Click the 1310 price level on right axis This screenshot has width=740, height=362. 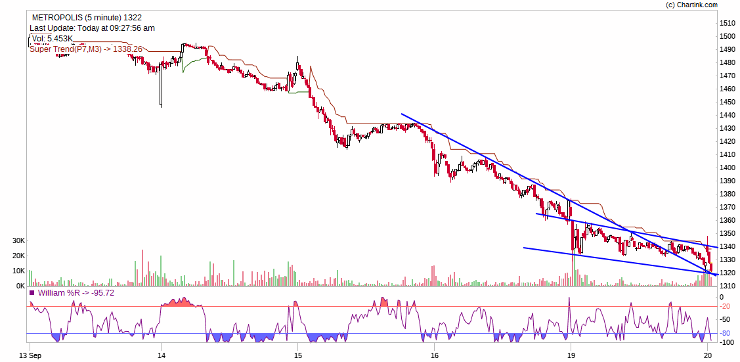tap(727, 286)
